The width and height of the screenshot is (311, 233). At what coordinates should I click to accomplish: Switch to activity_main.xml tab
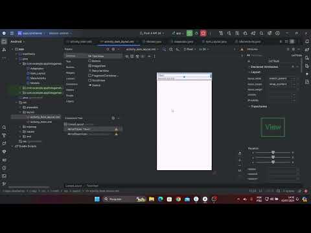point(79,41)
